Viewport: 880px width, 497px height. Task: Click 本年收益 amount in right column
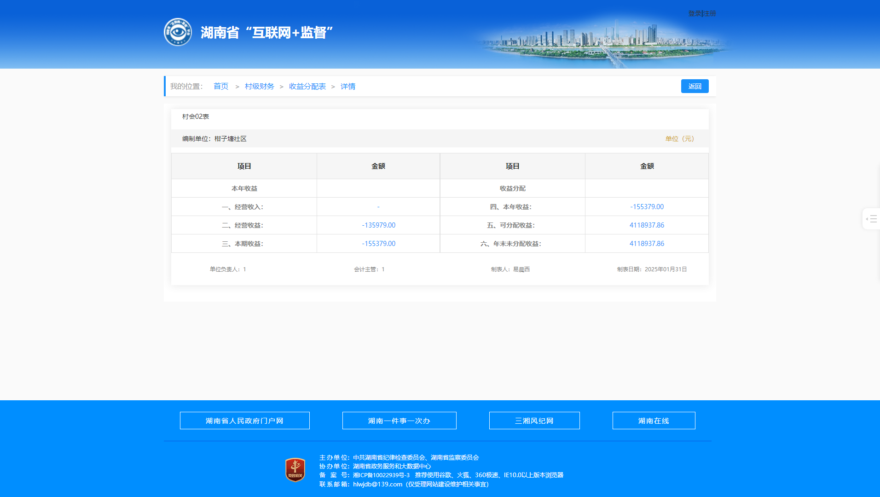point(647,207)
